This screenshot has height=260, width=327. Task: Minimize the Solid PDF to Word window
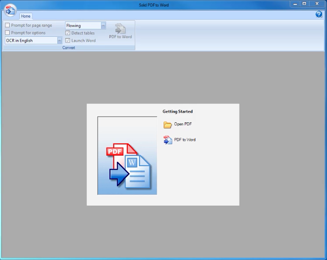click(295, 4)
